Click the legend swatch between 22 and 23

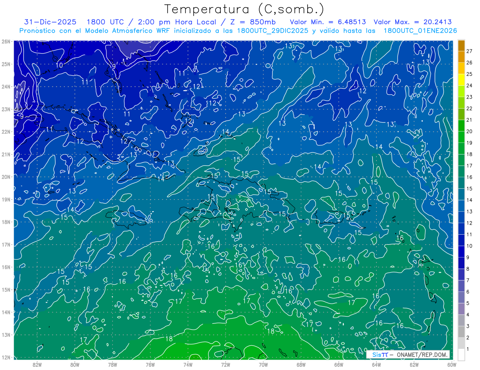(461, 103)
